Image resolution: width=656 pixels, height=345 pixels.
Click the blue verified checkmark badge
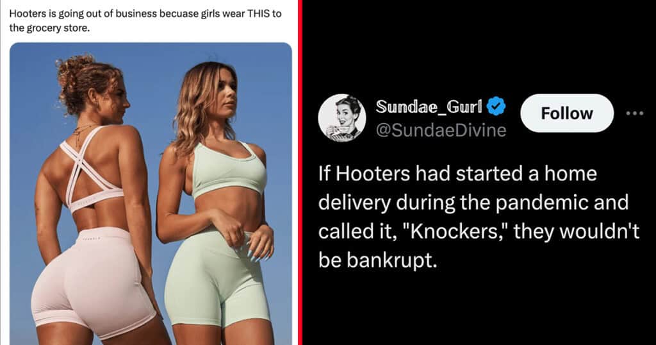point(496,106)
